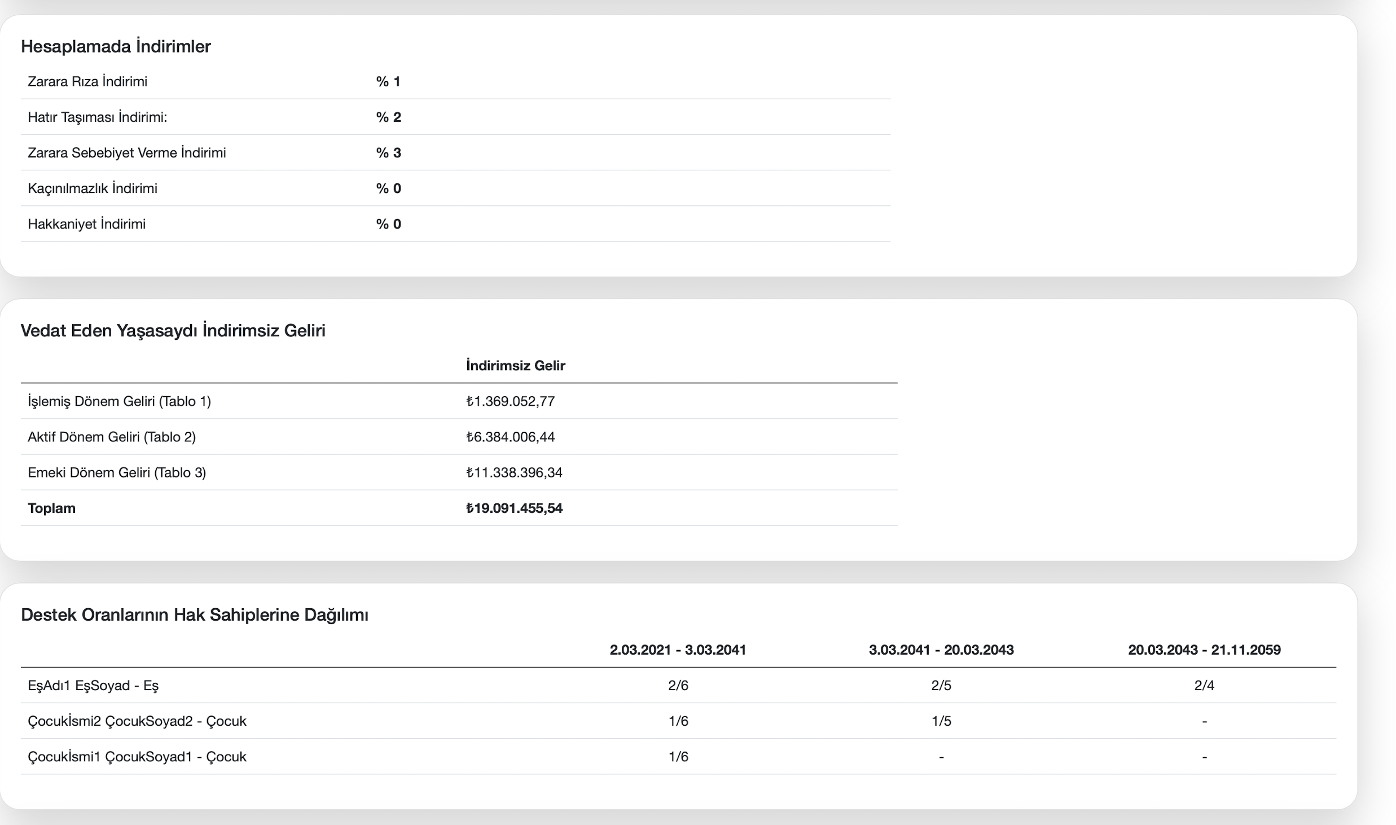Click Destek Oranlarının Hak Sahiplerine Dağılımı heading

194,615
